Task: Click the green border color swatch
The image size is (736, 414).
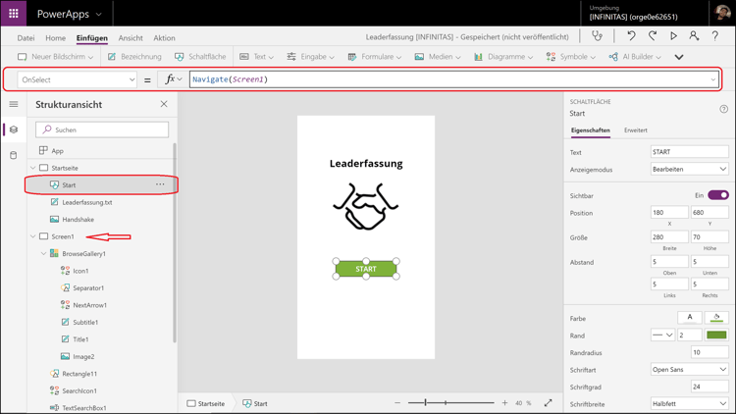Action: tap(716, 336)
